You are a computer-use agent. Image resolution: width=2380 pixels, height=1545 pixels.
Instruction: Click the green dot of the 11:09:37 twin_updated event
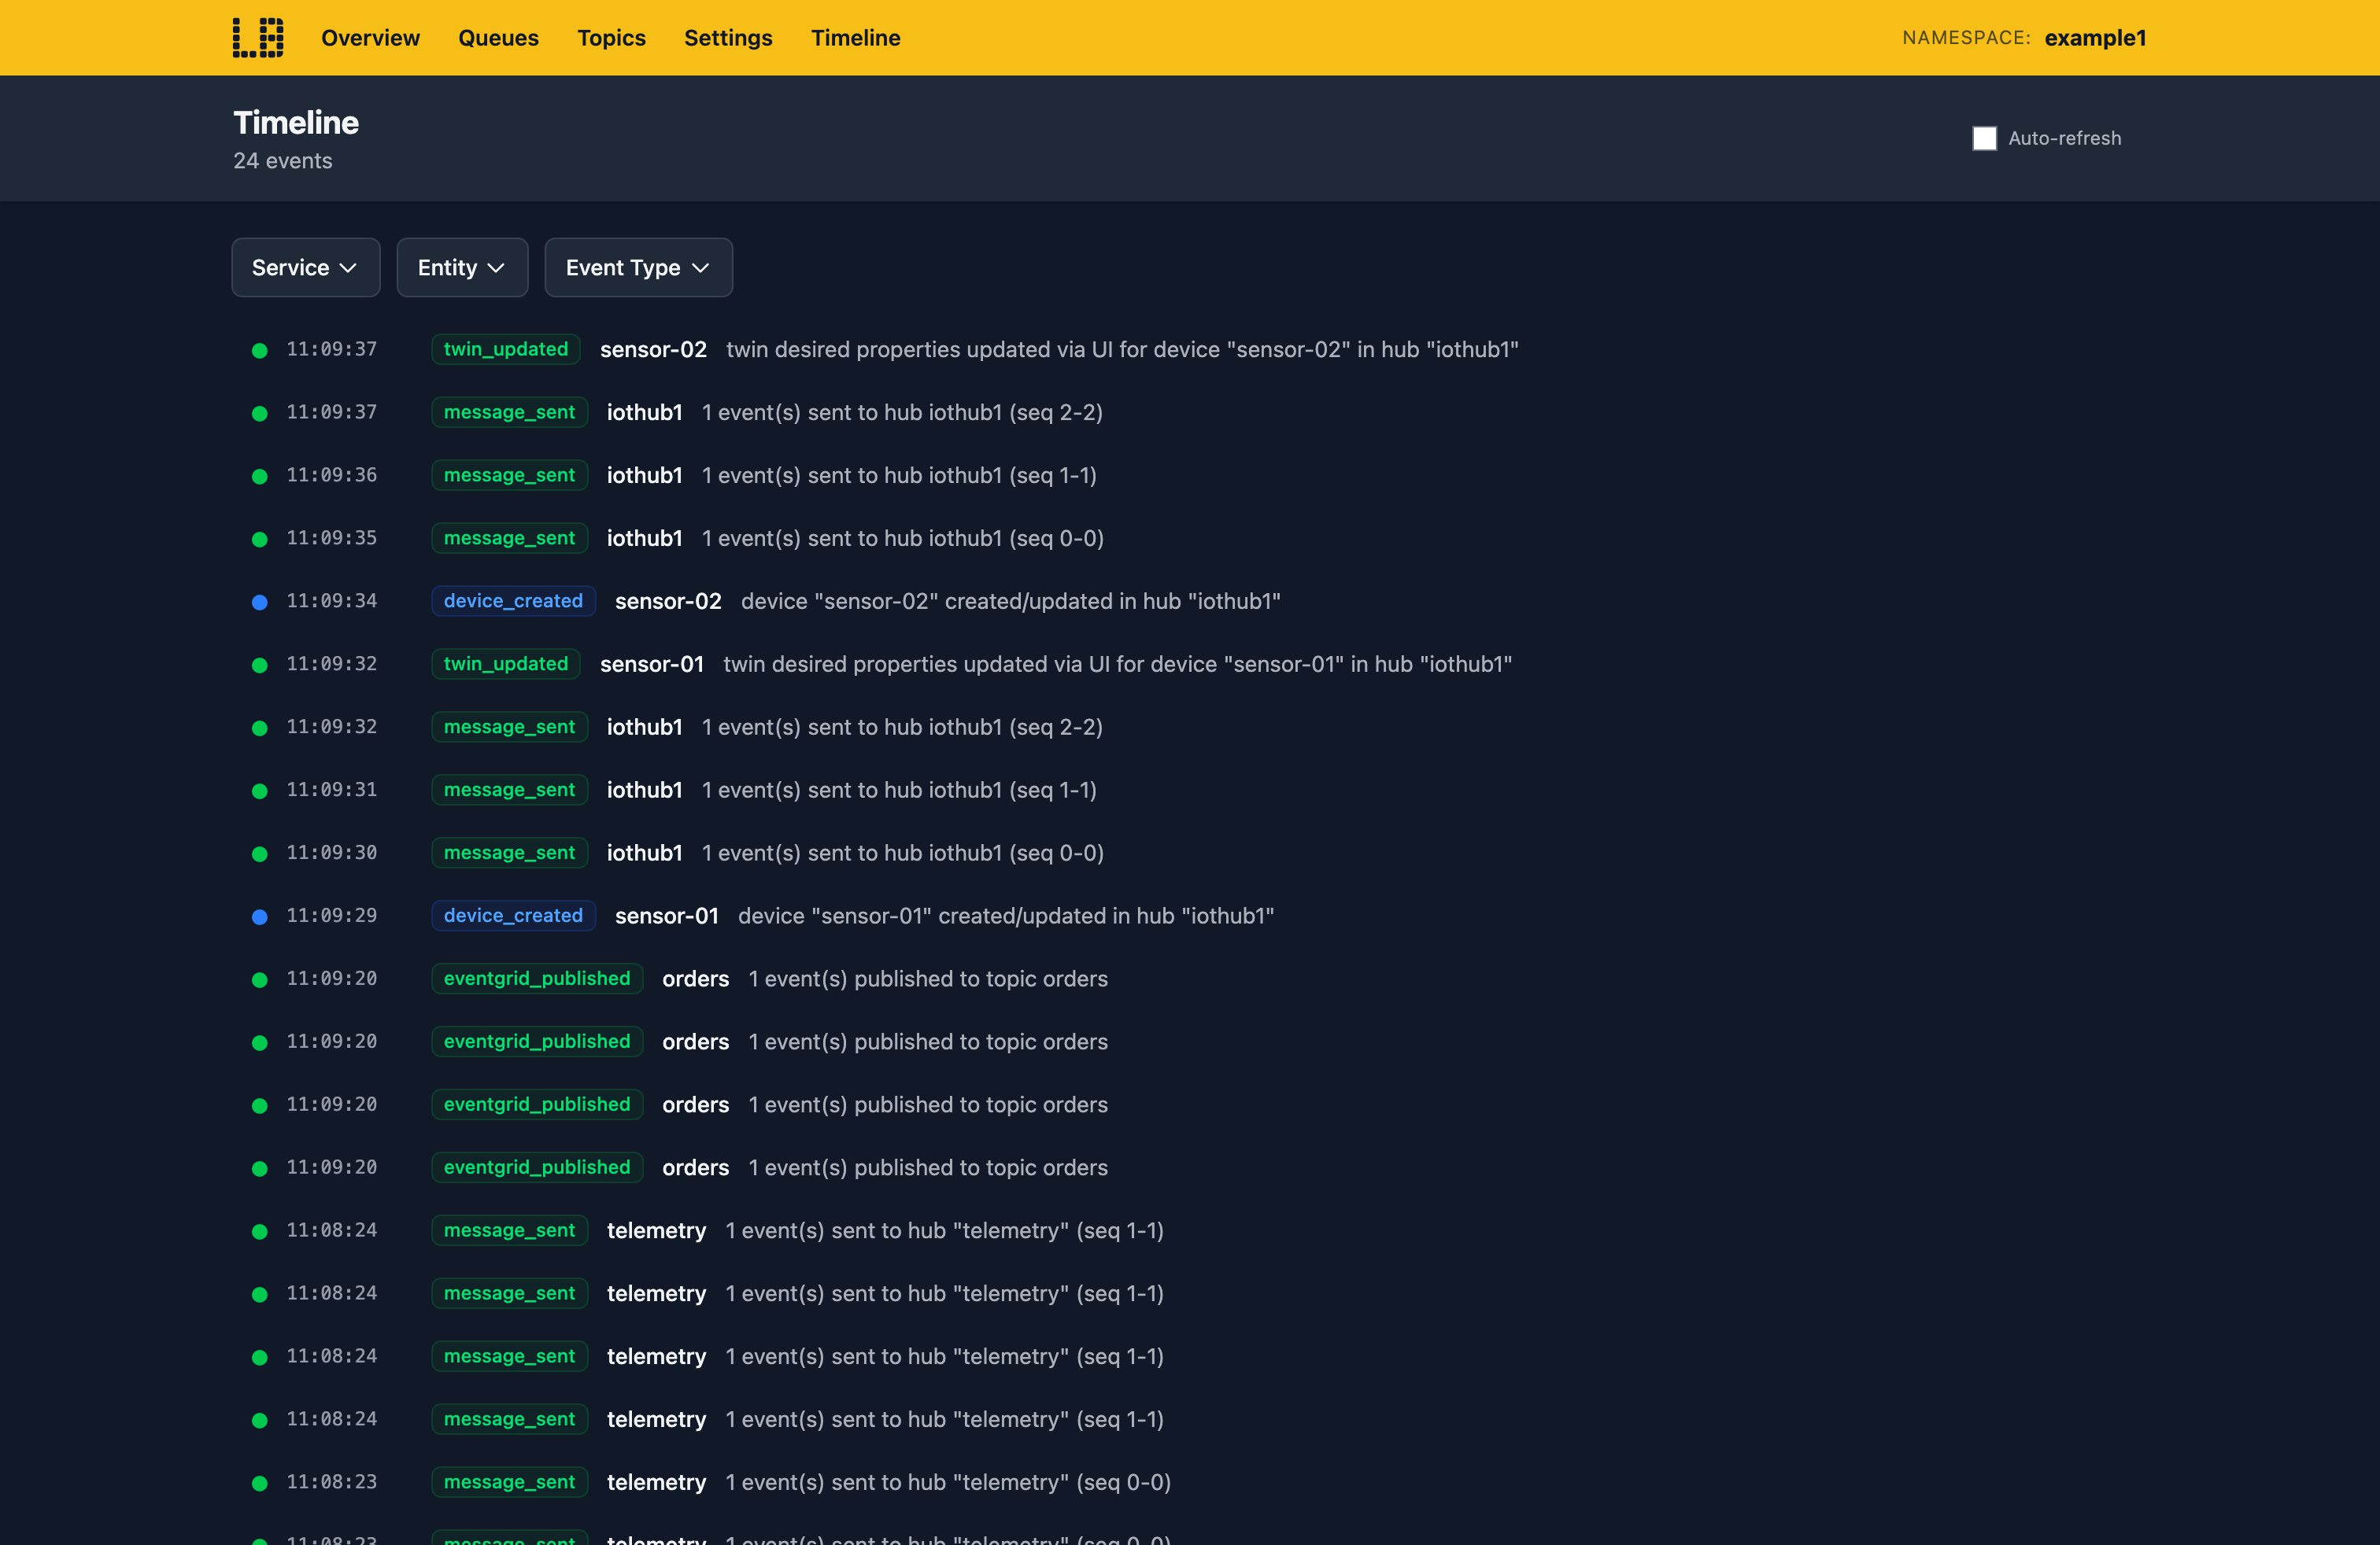coord(260,351)
